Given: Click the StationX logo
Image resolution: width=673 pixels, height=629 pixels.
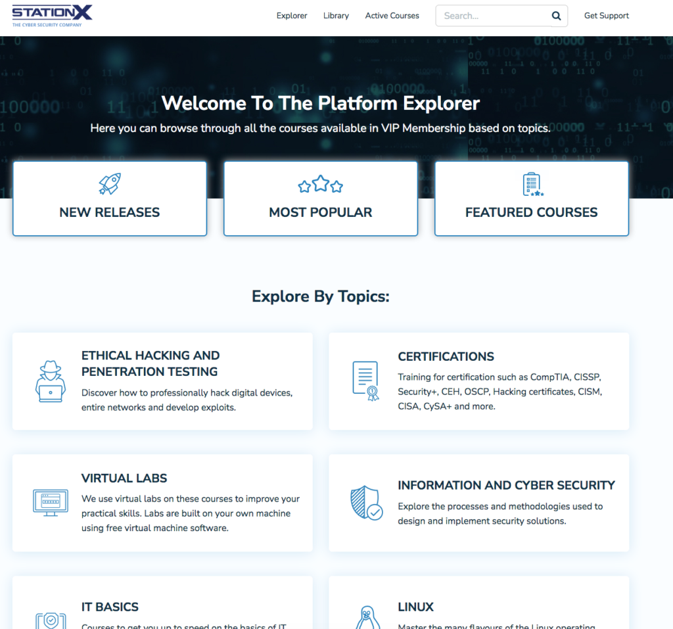Looking at the screenshot, I should point(52,16).
